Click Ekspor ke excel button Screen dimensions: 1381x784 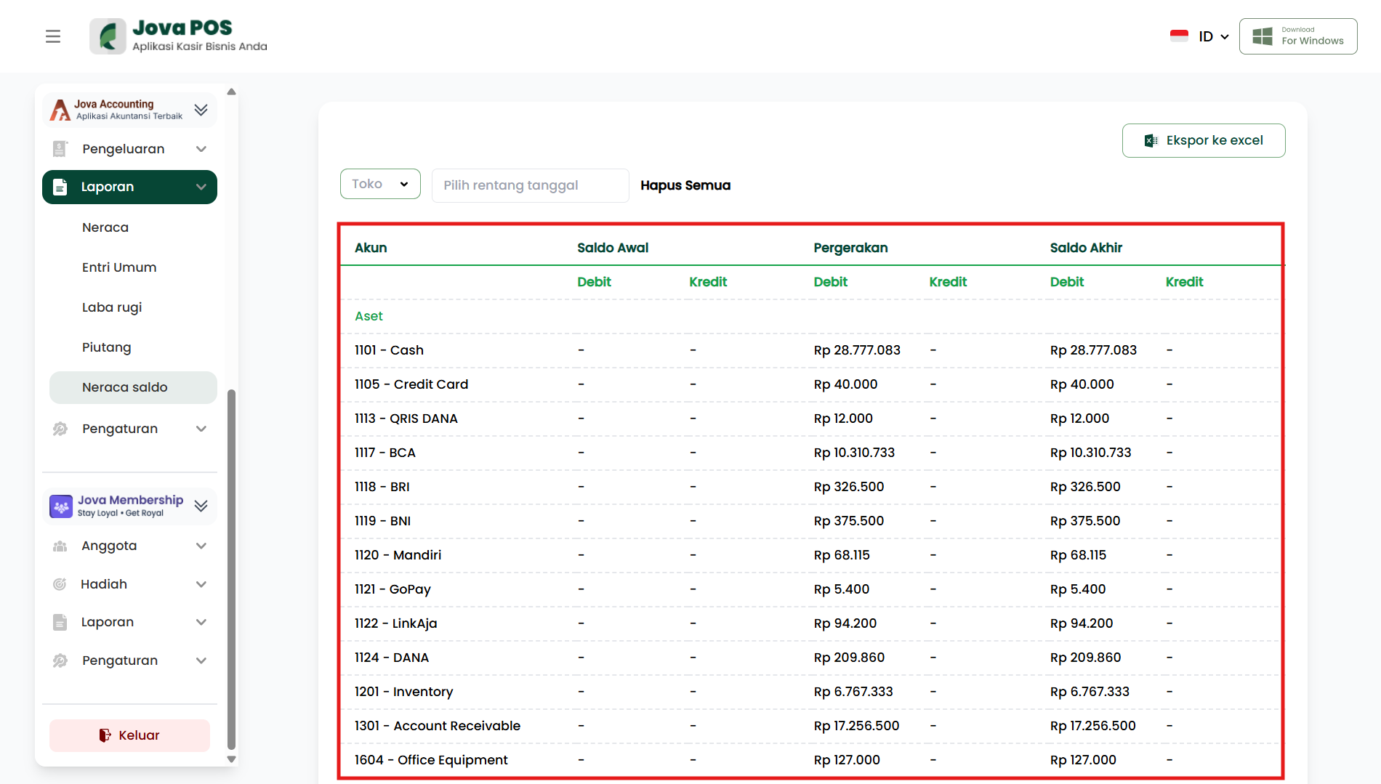coord(1203,140)
